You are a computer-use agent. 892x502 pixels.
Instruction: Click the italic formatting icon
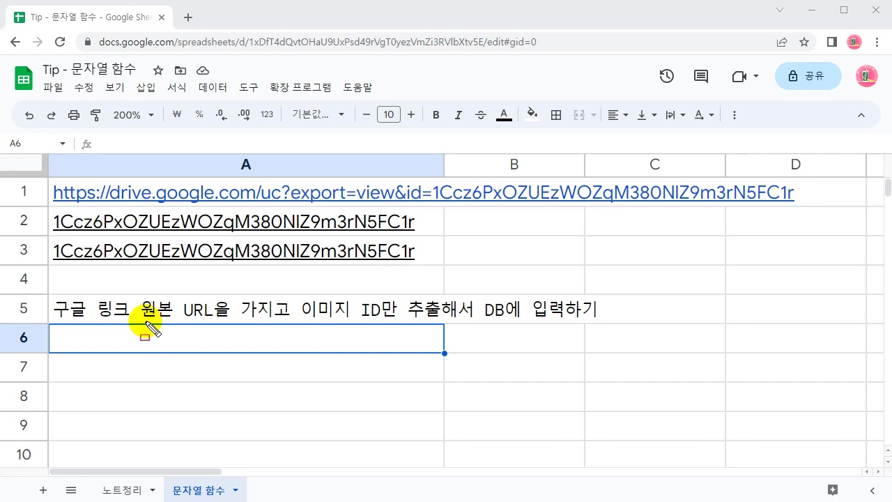(x=458, y=114)
